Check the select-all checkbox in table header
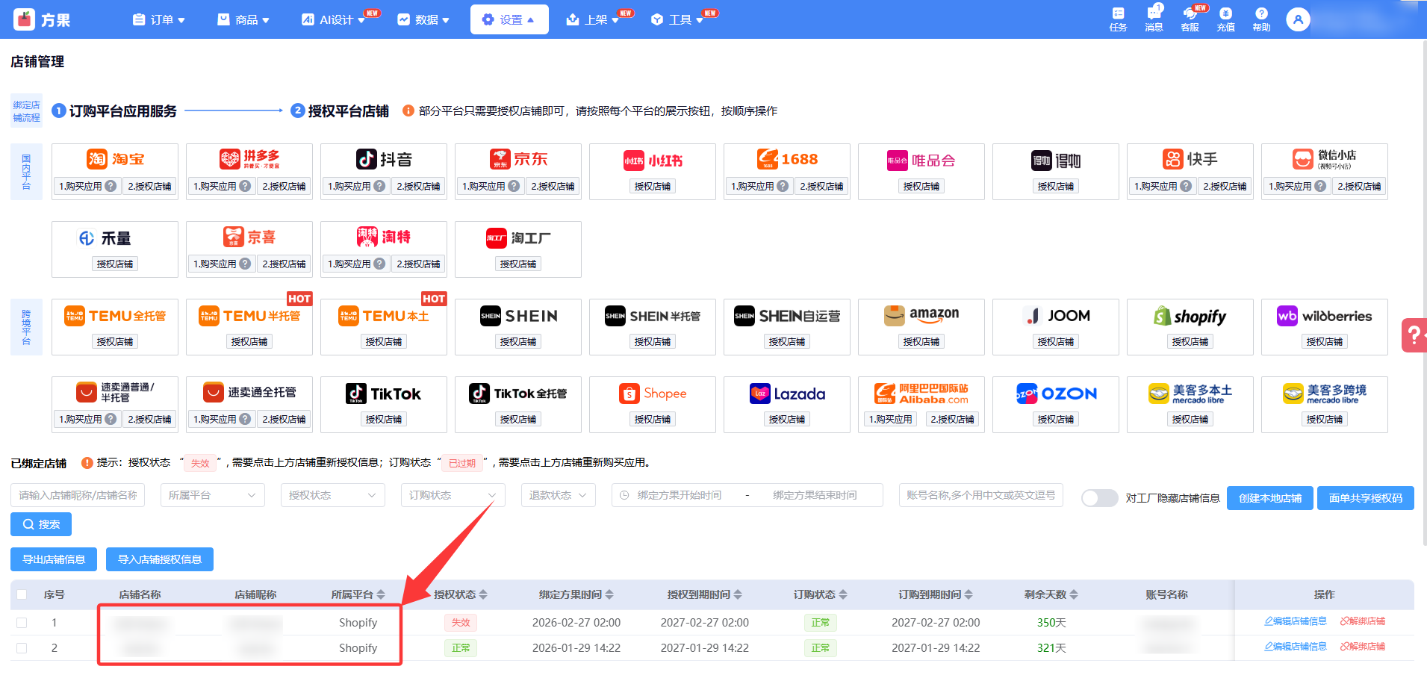Screen dimensions: 1427x690 click(22, 594)
